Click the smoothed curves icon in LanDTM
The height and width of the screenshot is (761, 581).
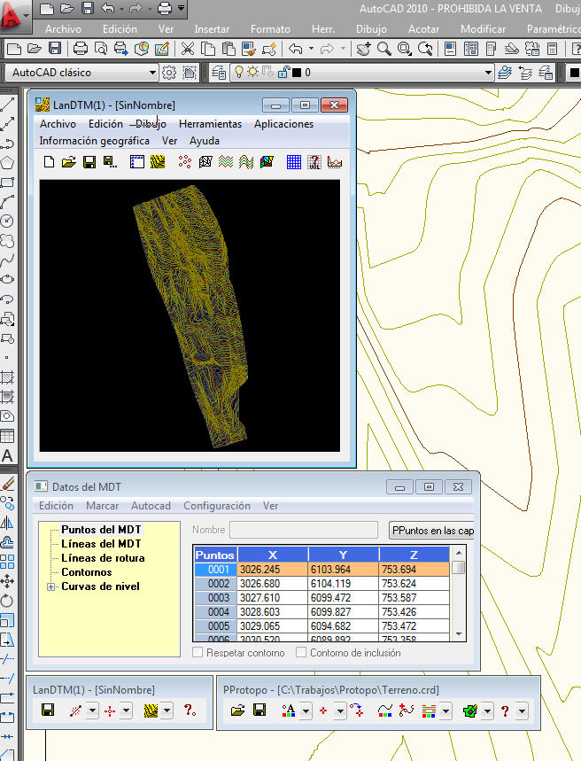[x=246, y=161]
